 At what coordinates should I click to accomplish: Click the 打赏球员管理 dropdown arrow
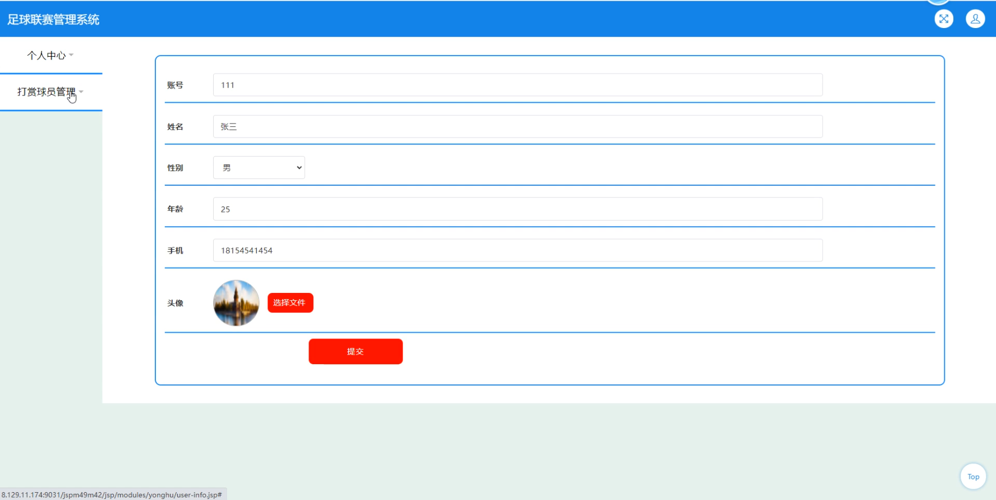pyautogui.click(x=81, y=91)
